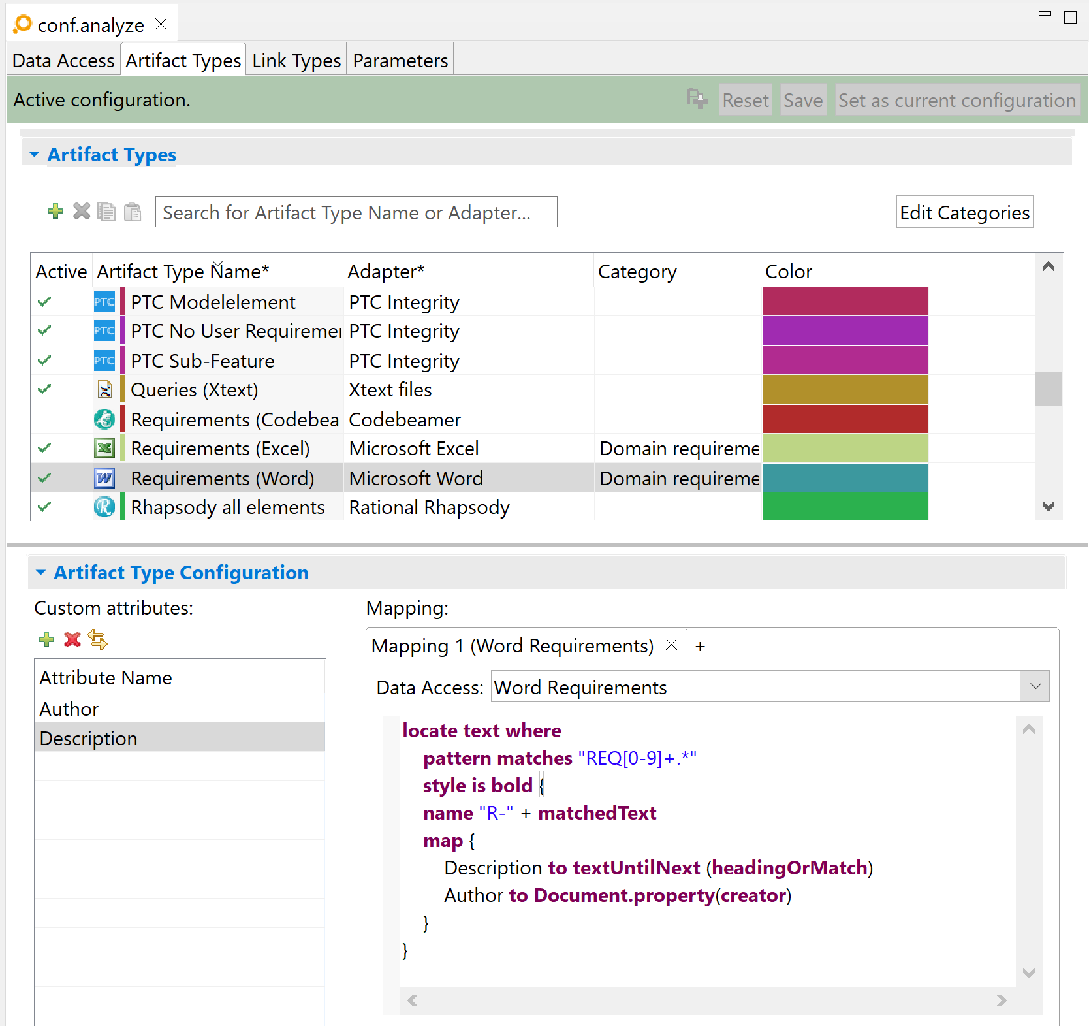Screen dimensions: 1089x1026
Task: Click the duplicate configuration icon next to Reset
Action: coord(697,99)
